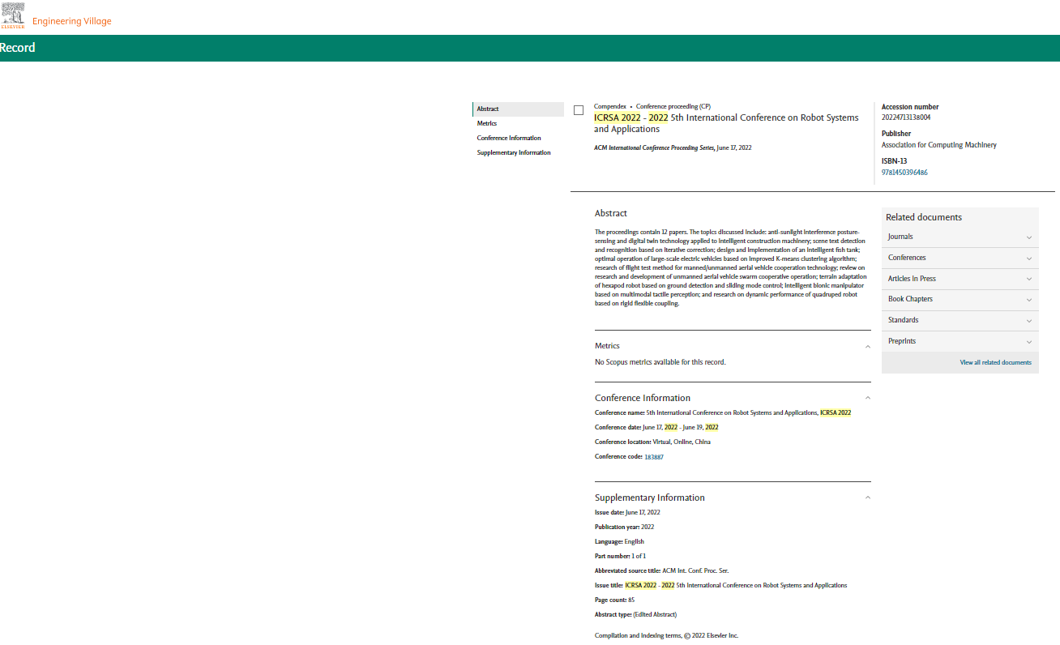Collapse the Conference Information section chevron
This screenshot has height=645, width=1060.
pyautogui.click(x=868, y=398)
